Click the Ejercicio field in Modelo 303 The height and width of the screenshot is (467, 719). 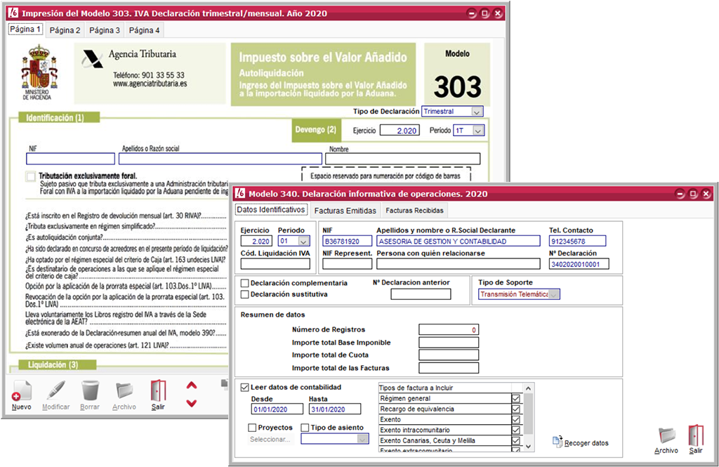pos(400,131)
